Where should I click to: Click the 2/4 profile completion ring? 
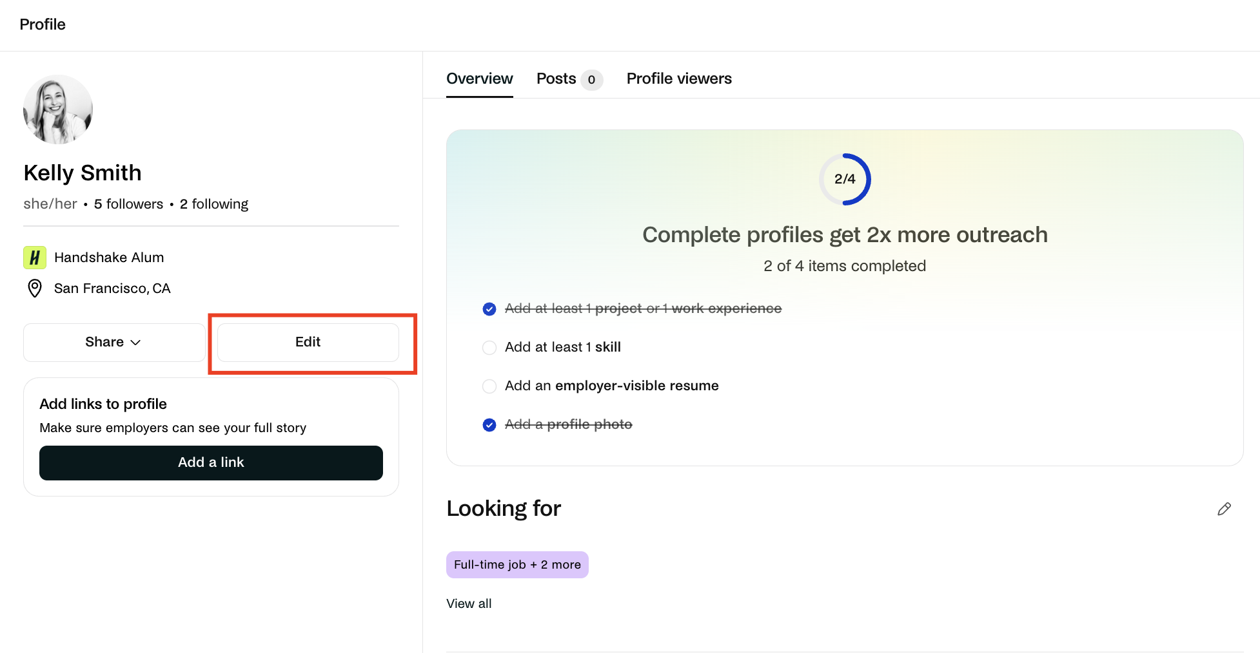coord(845,179)
